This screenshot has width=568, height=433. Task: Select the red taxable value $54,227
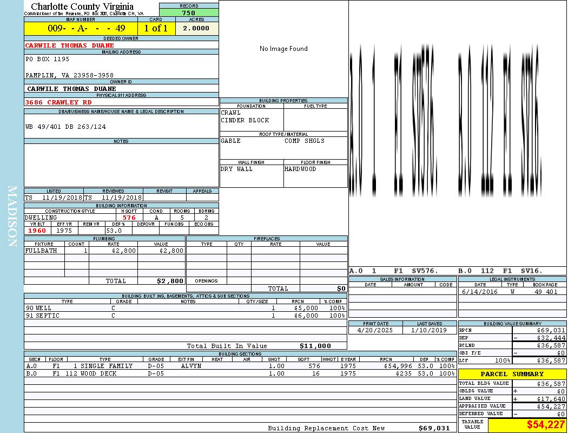(546, 425)
